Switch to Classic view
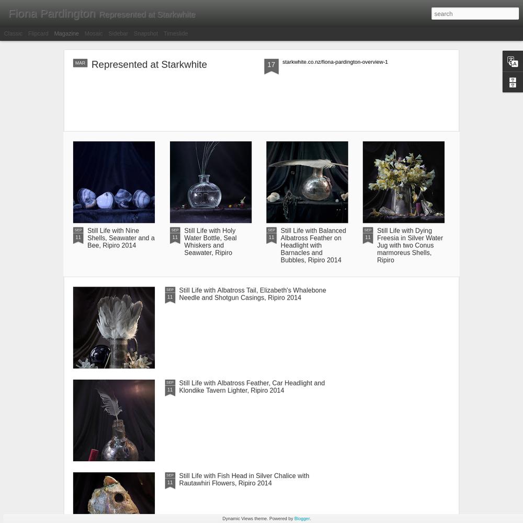The image size is (523, 523). 13,33
